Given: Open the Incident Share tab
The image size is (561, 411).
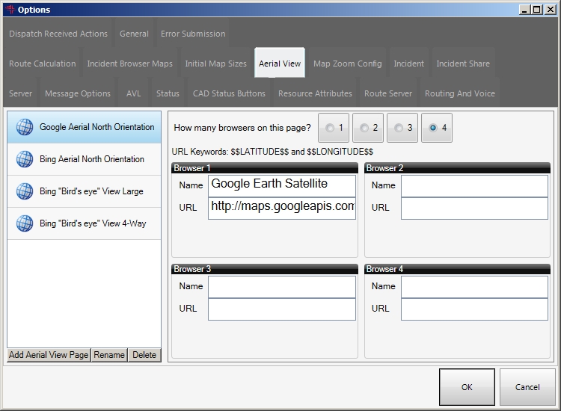Looking at the screenshot, I should pos(463,64).
